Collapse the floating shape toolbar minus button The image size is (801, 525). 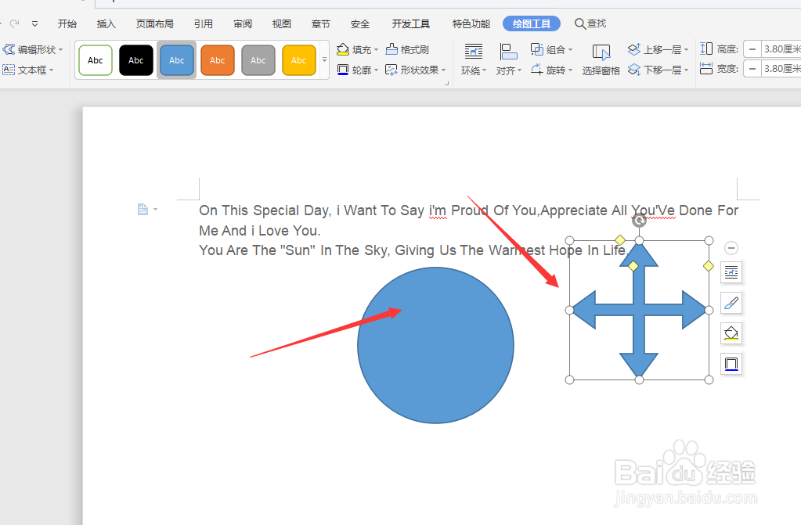coord(731,248)
